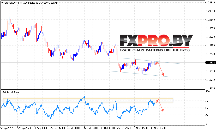Select the time axis label 3 Nov 04:00
This screenshot has width=216, height=131.
click(x=141, y=128)
